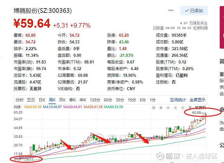Click the 总市值 value 323.58亿
The height and width of the screenshot is (163, 224).
[x=179, y=49]
